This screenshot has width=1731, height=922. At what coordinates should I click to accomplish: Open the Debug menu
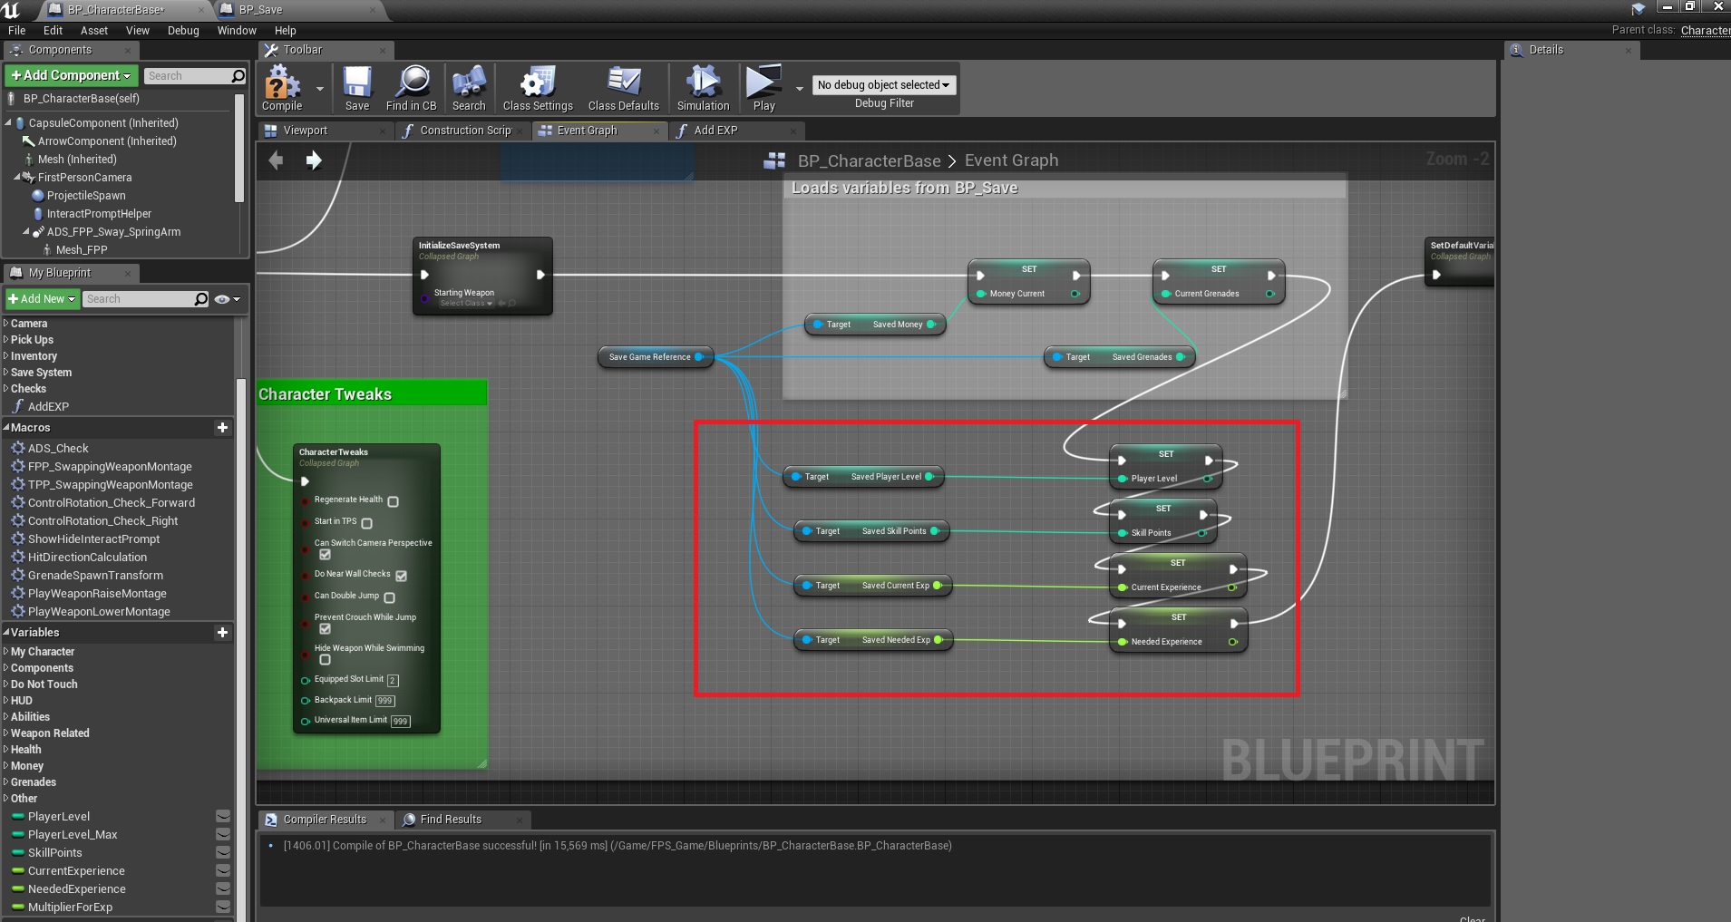[x=183, y=31]
